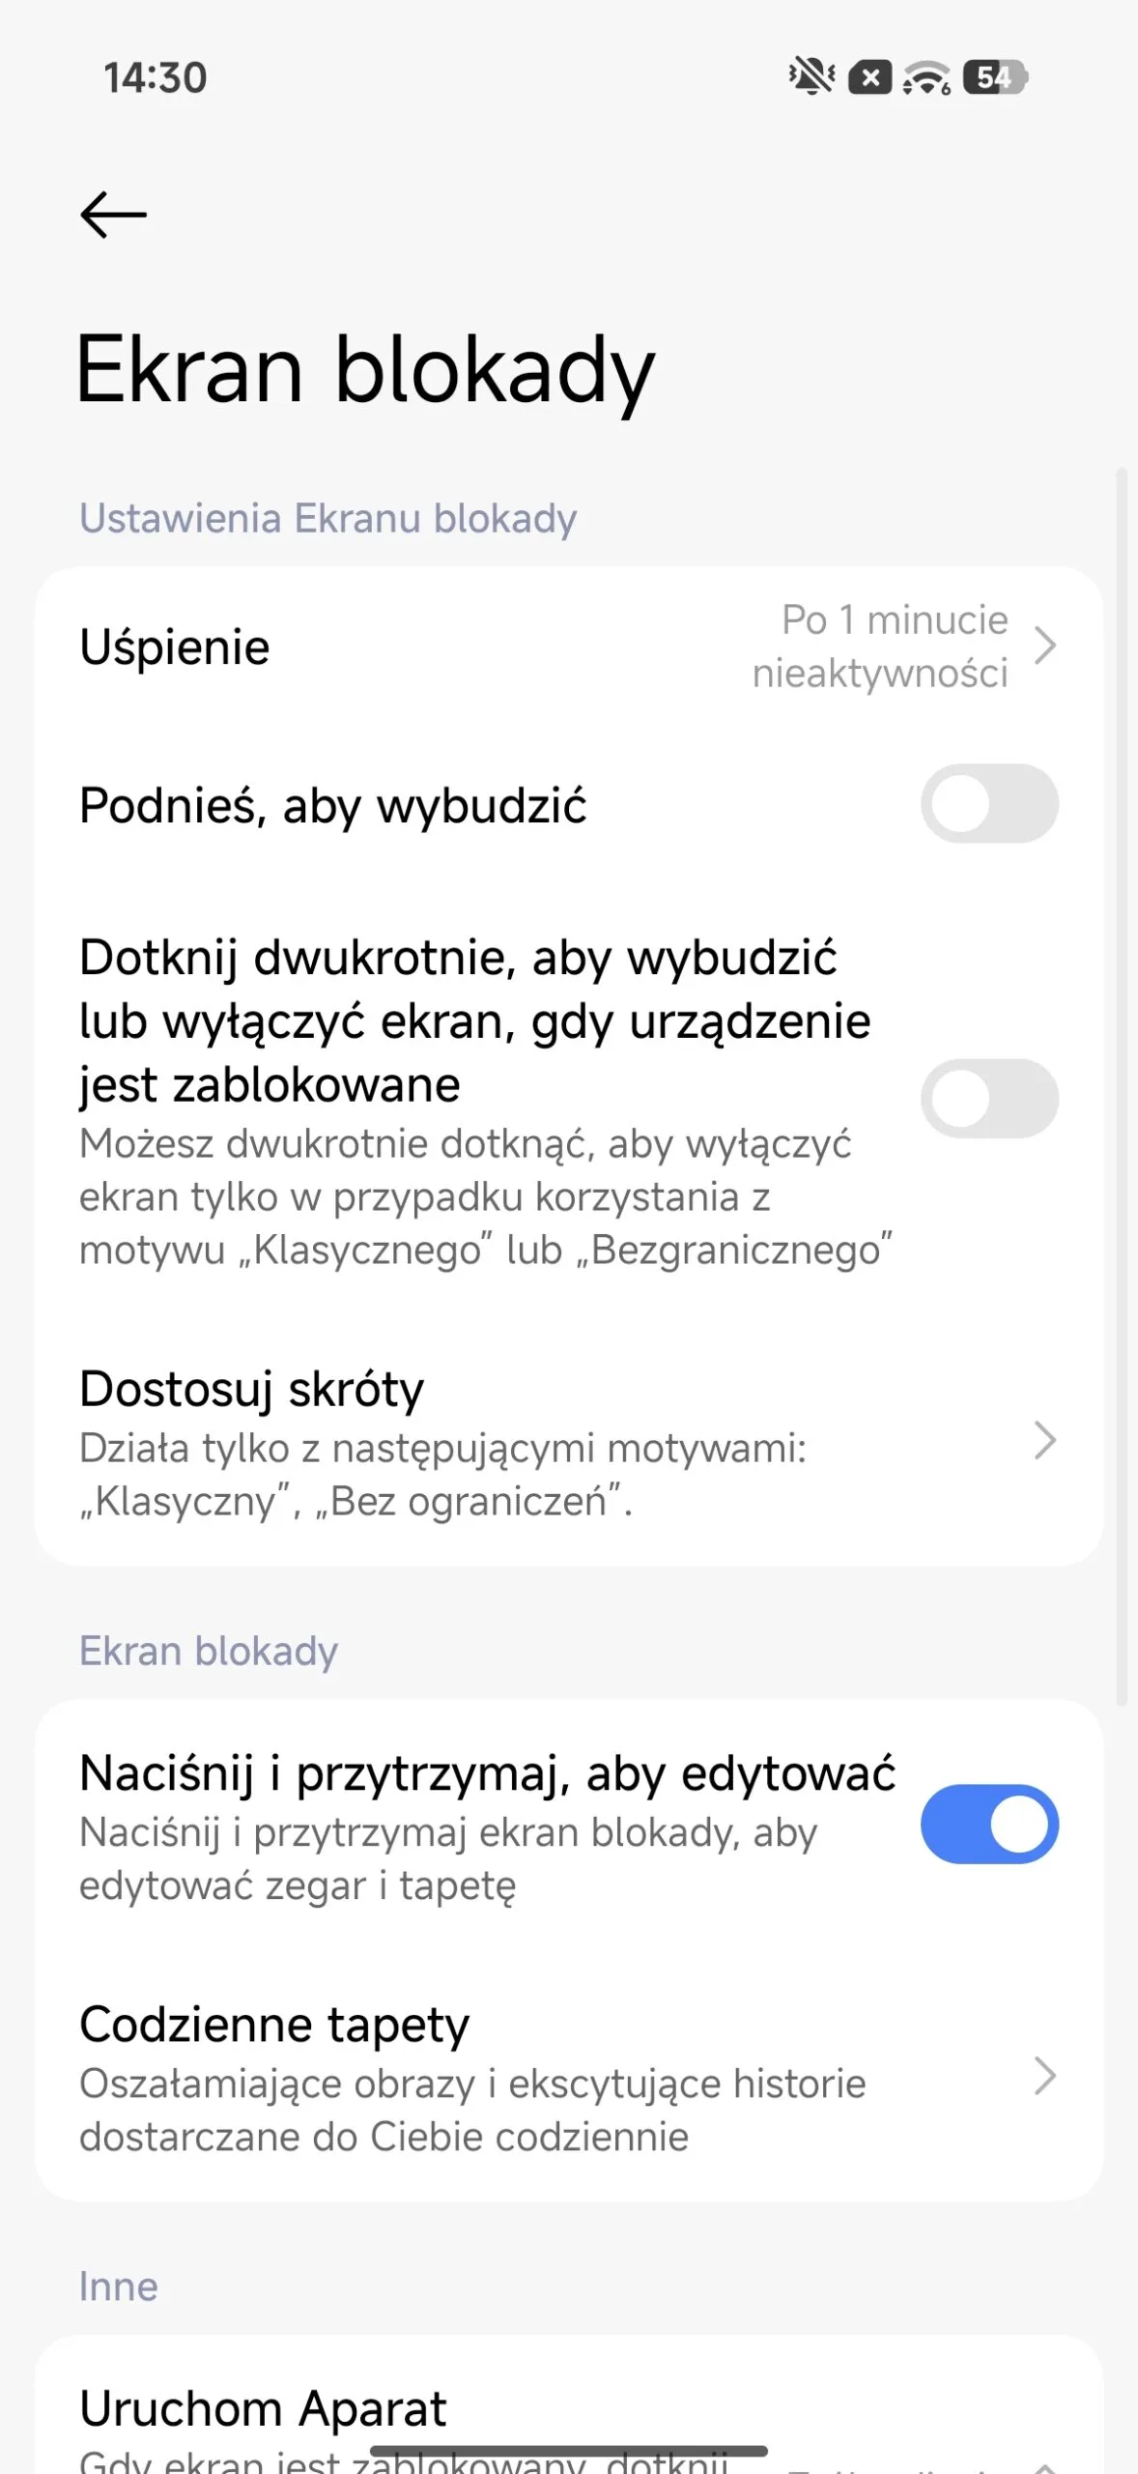Toggle double-tap to wake switch
This screenshot has height=2474, width=1138.
point(989,1099)
